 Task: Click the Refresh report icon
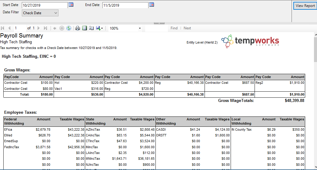coord(69,28)
